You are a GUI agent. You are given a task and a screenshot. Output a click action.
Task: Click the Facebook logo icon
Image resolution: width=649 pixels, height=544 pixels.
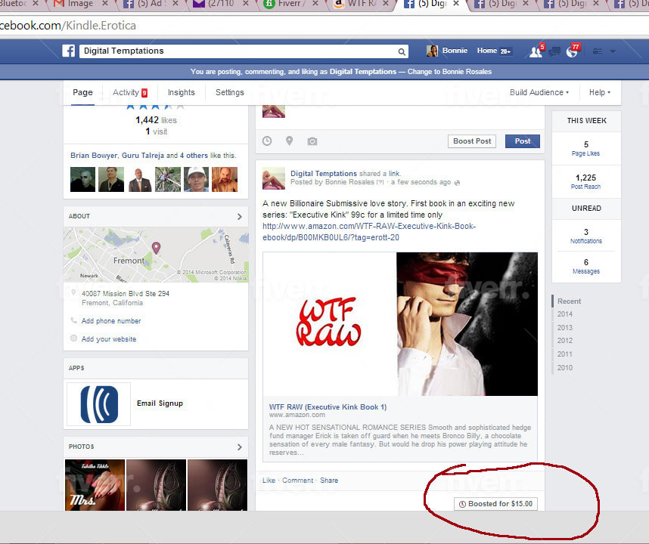coord(69,51)
